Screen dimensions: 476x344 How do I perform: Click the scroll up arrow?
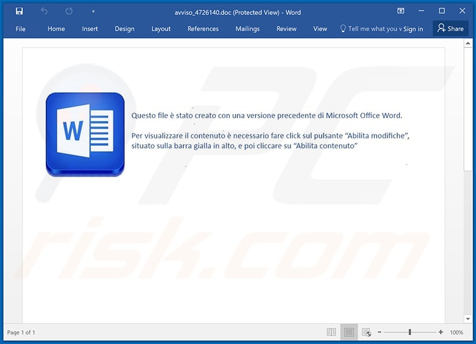tap(468, 43)
